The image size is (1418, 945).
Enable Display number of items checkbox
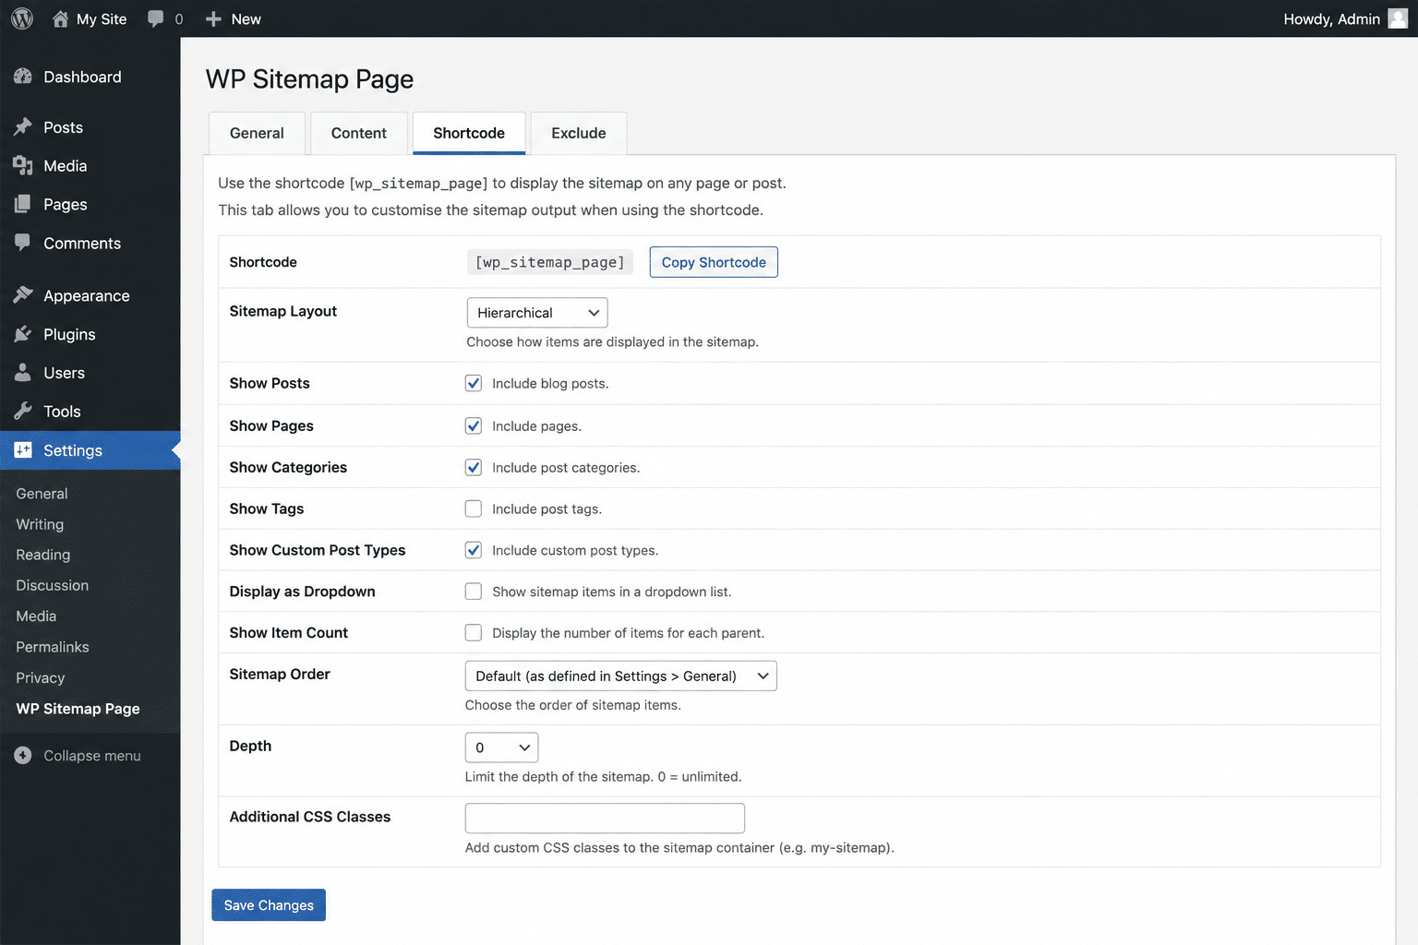(x=474, y=633)
